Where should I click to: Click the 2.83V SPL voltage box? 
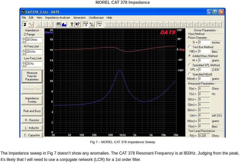click(x=216, y=70)
